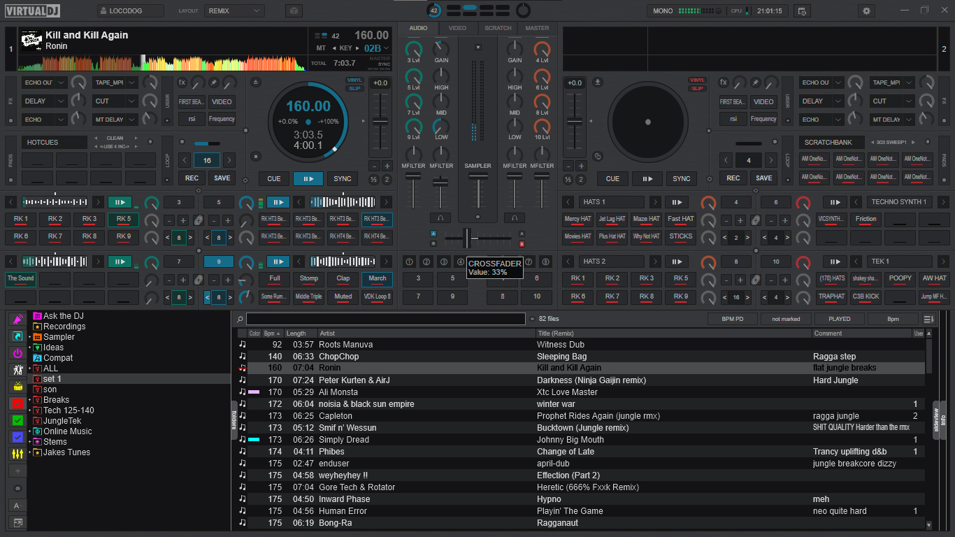Click the yellow mixer sliders sidebar icon

point(17,454)
